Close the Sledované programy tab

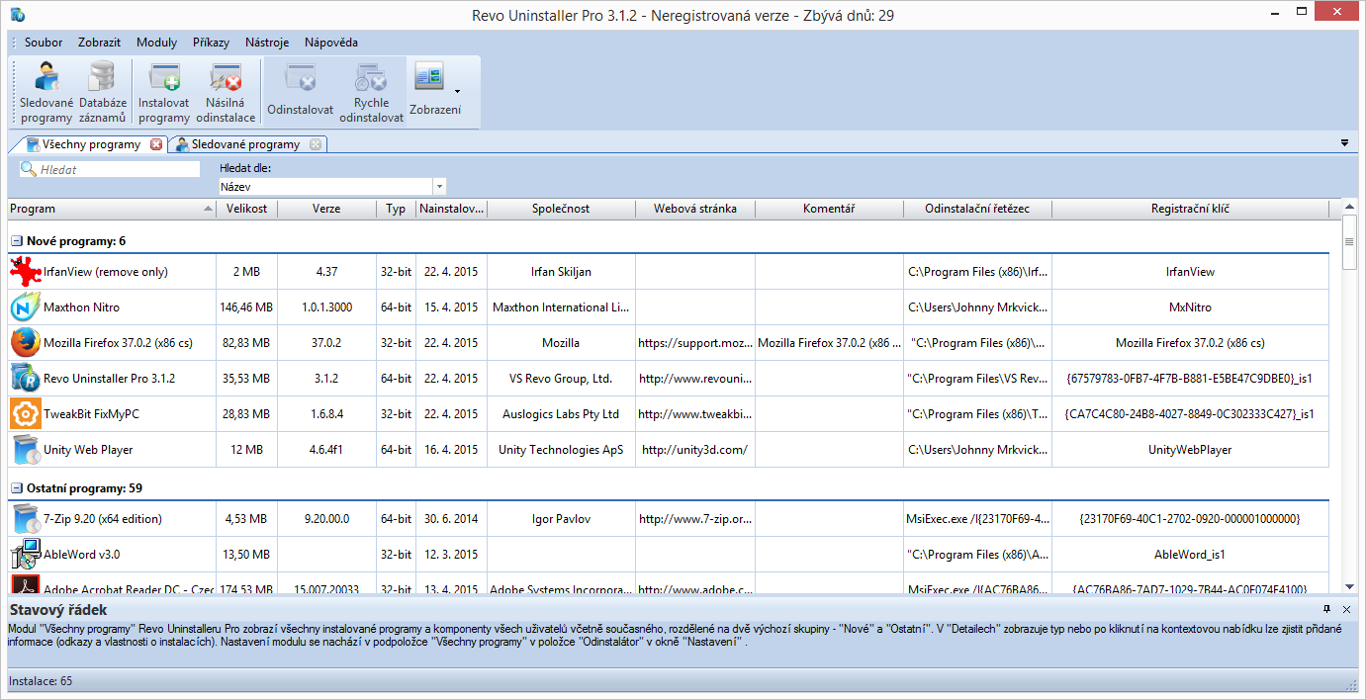316,144
